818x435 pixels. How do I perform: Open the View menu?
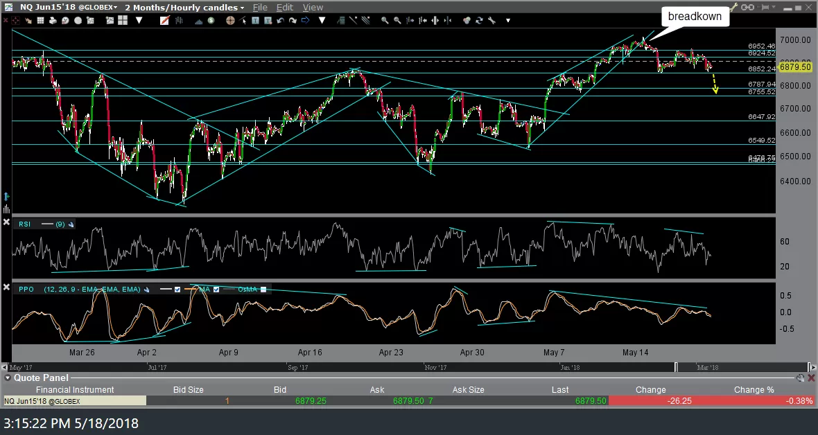coord(313,8)
